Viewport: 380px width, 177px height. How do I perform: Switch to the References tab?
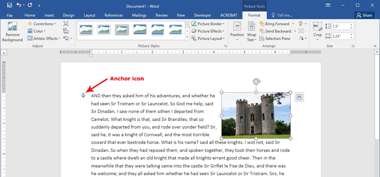tap(114, 15)
